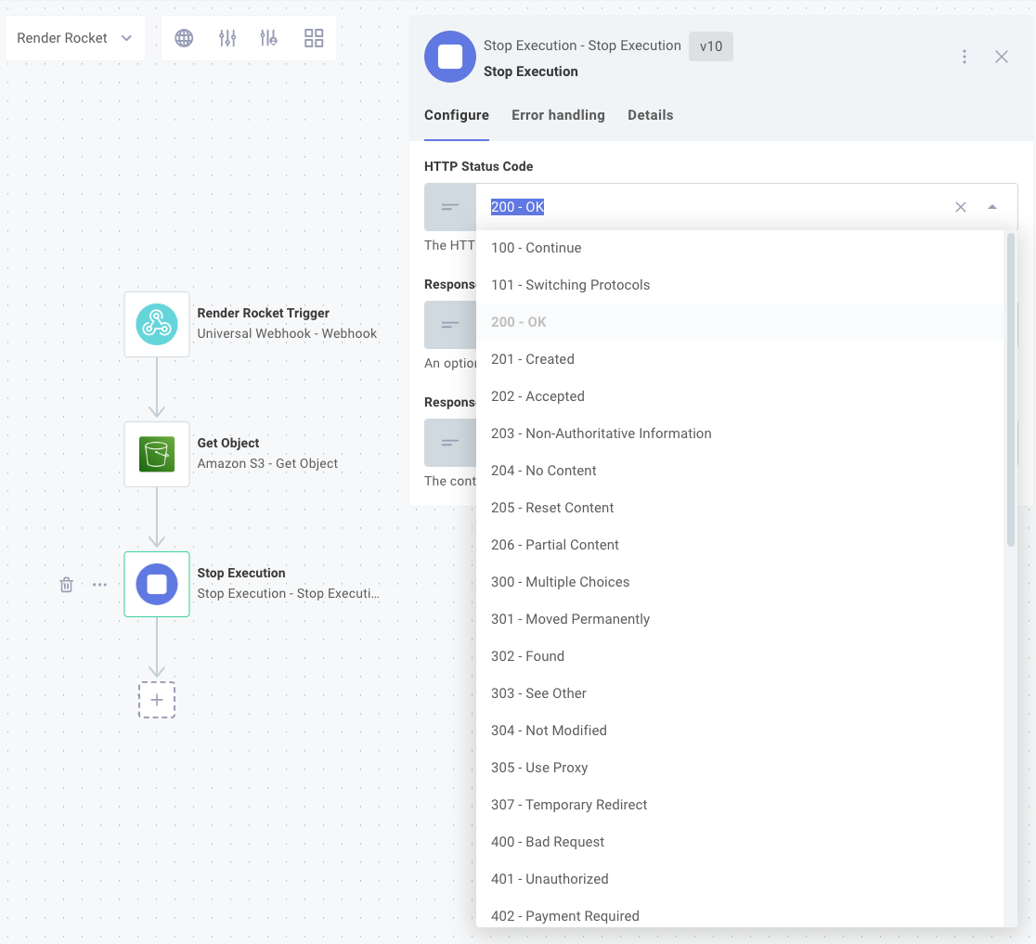Select the Amazon S3 Get Object node icon
Image resolution: width=1036 pixels, height=944 pixels.
[x=156, y=454]
